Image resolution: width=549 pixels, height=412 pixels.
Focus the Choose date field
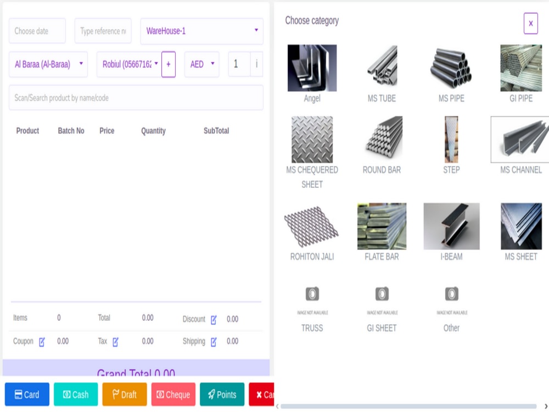[37, 31]
